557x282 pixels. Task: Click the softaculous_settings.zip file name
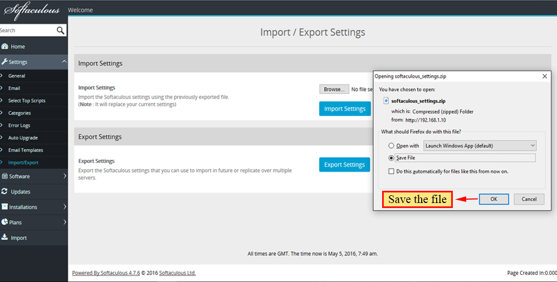pos(418,101)
